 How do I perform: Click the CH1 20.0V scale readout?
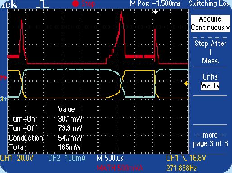click(17, 158)
